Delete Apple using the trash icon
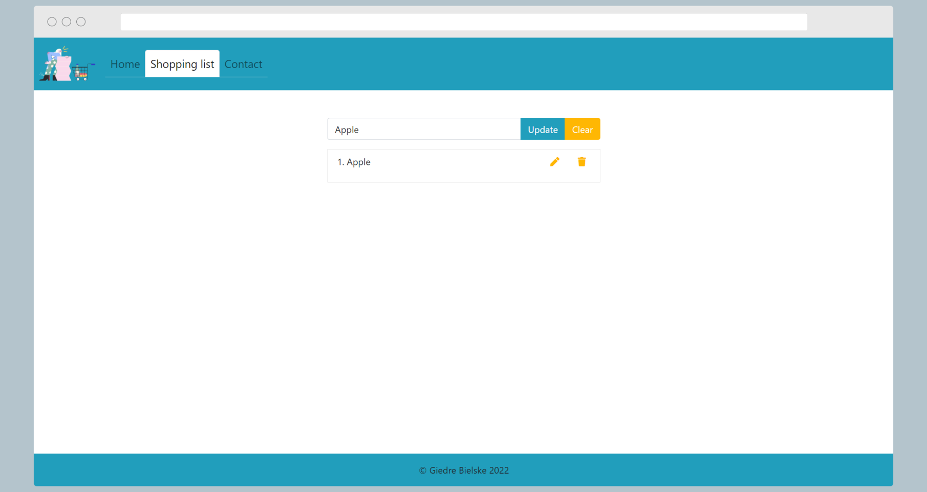927x492 pixels. coord(581,162)
